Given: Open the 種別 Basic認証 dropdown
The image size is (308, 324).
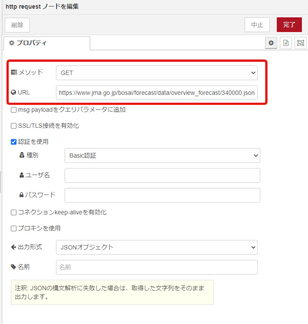Looking at the screenshot, I should 162,156.
